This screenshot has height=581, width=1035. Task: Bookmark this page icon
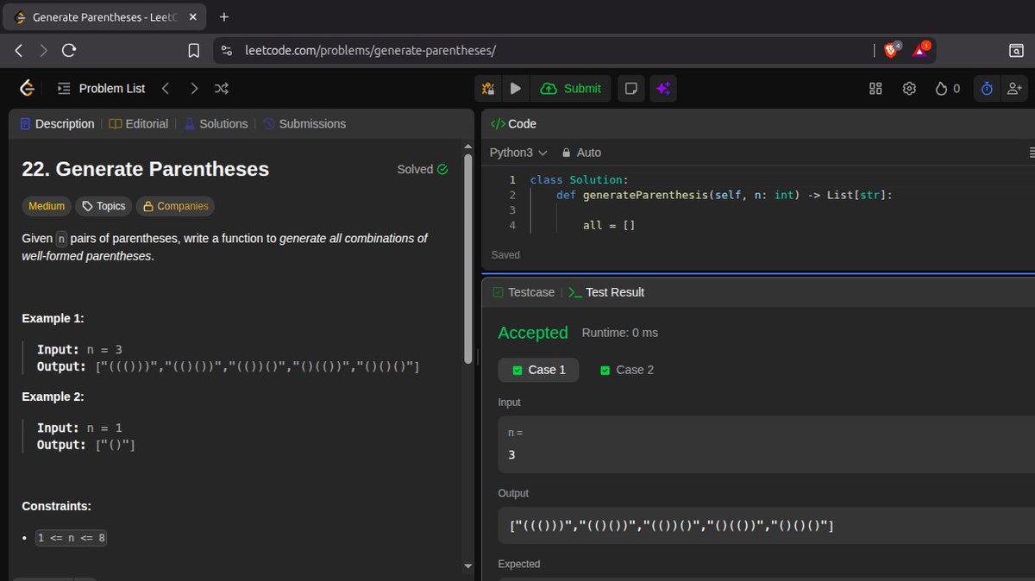pyautogui.click(x=194, y=51)
